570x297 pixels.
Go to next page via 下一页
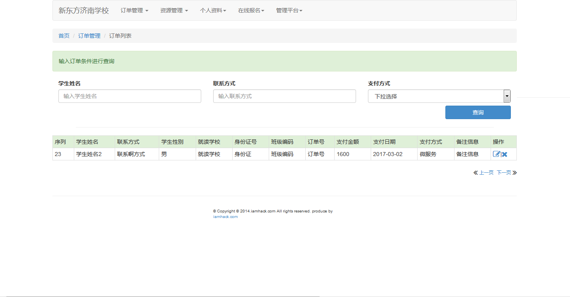(504, 173)
